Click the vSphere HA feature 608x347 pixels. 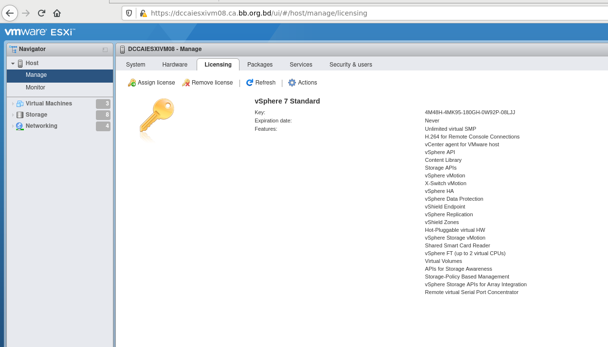click(x=439, y=191)
